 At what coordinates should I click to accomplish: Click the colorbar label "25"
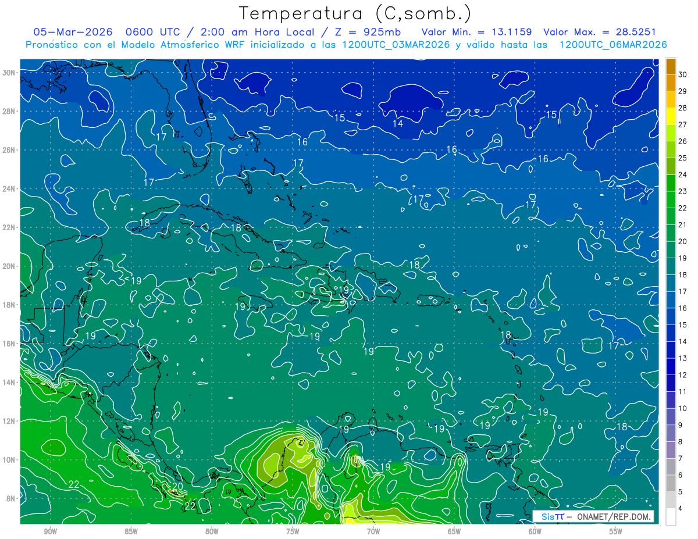[x=683, y=158]
